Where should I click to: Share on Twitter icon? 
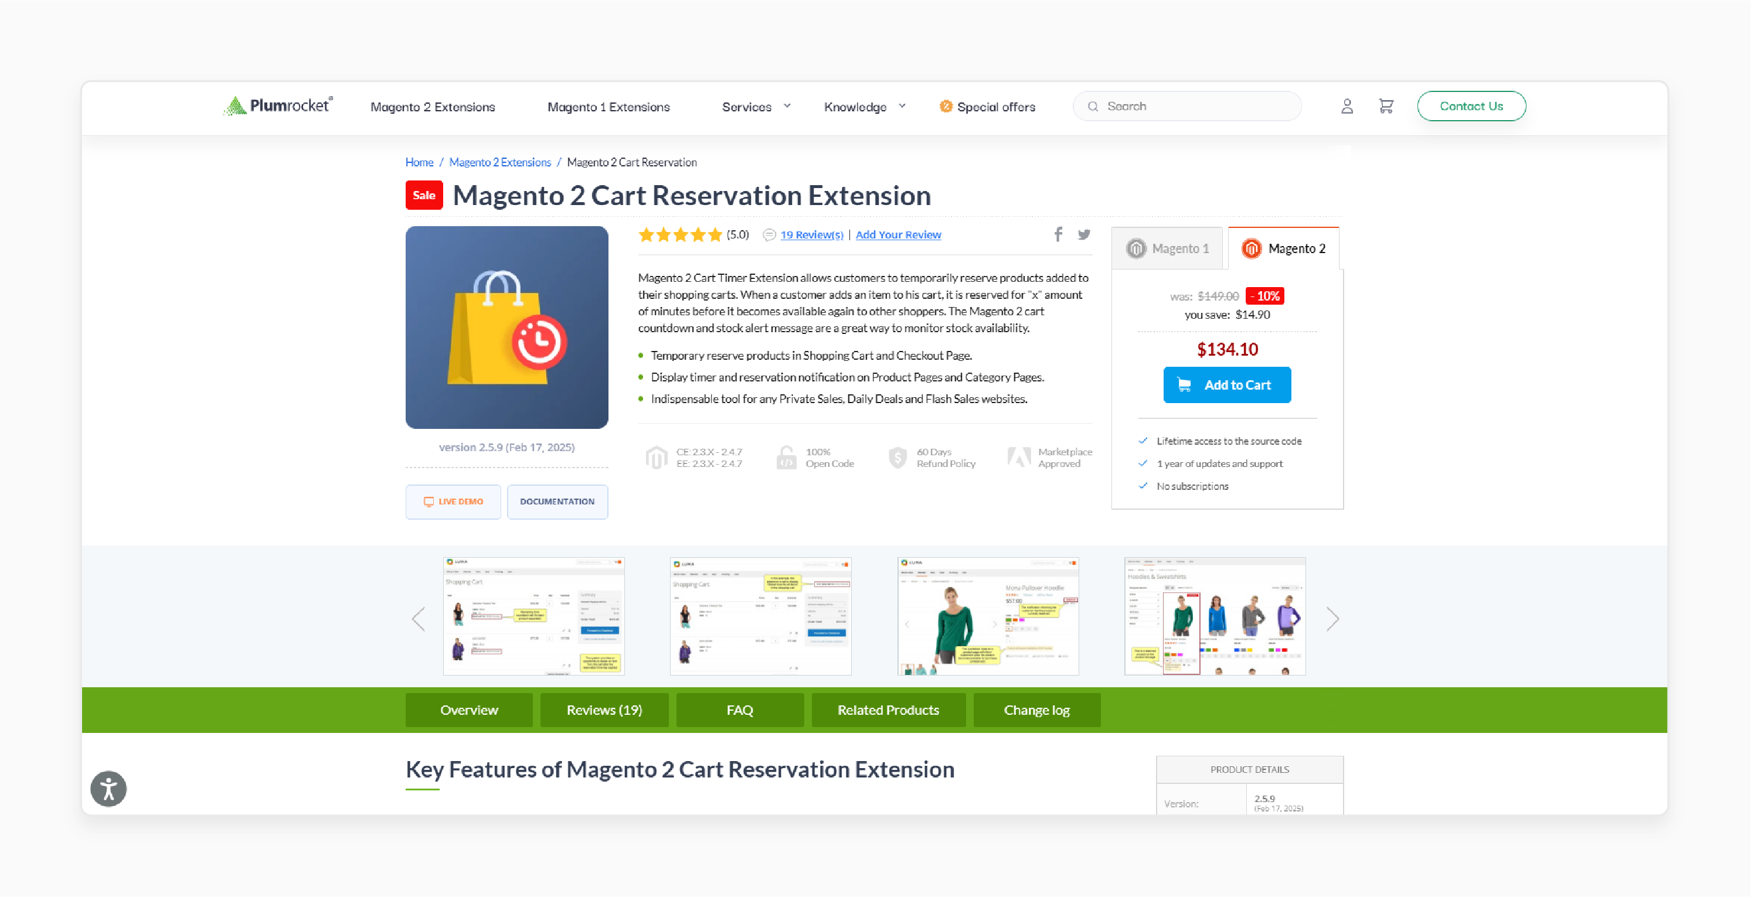pos(1084,234)
